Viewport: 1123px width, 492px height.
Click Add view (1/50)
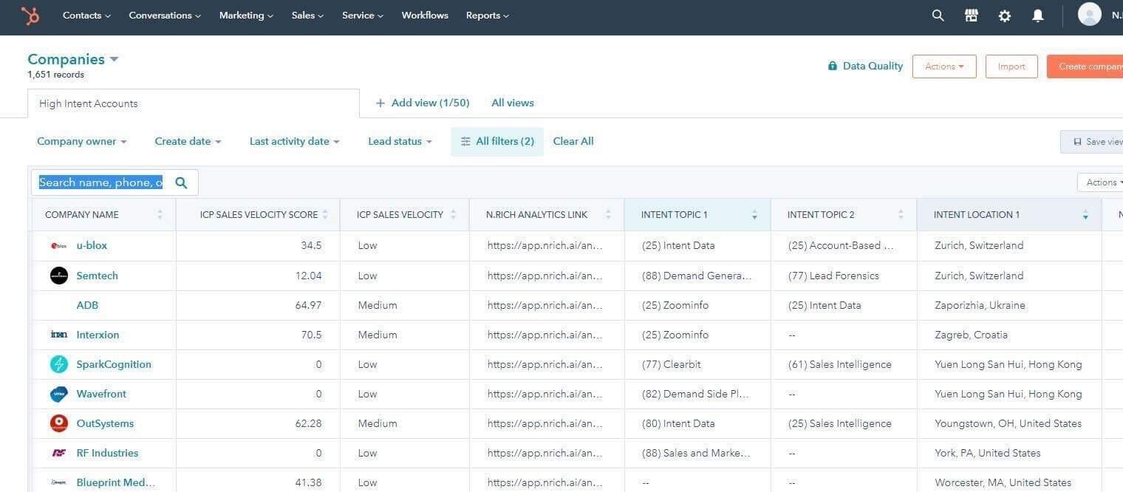pyautogui.click(x=423, y=103)
